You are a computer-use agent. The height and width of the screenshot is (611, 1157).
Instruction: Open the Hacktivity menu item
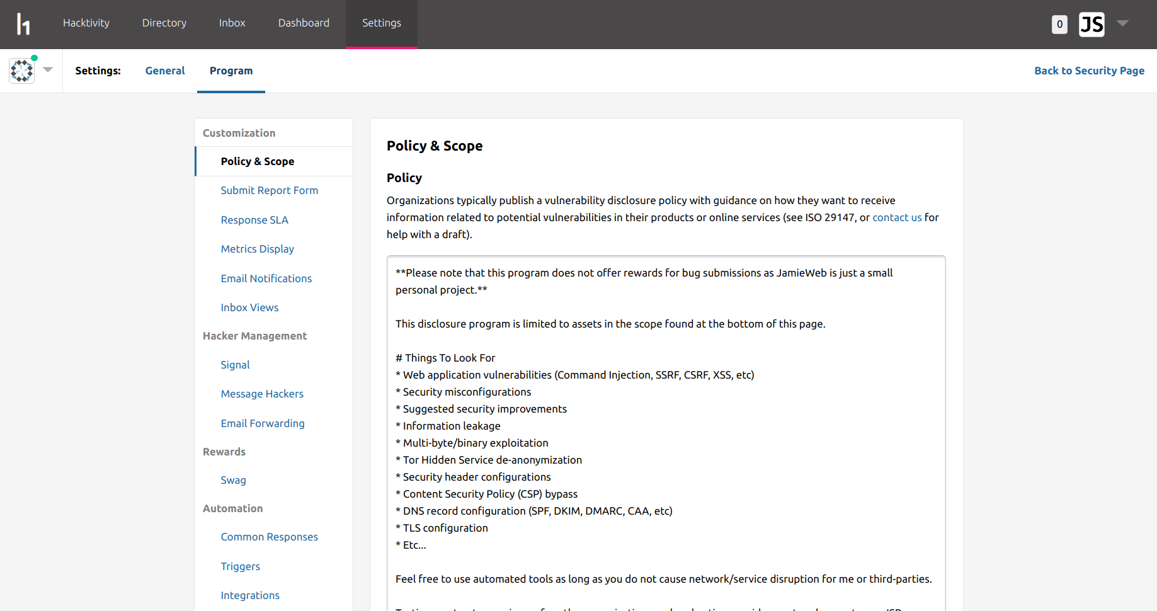coord(86,23)
